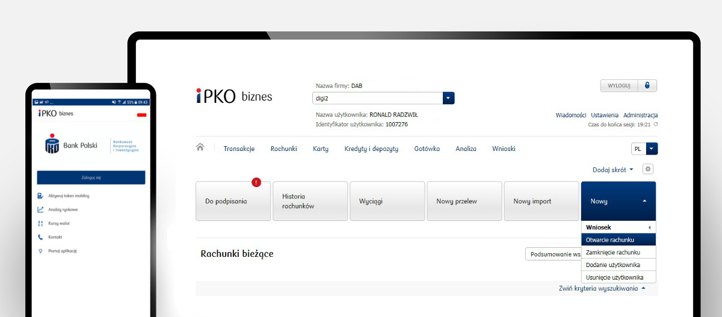The height and width of the screenshot is (317, 722).
Task: Select Otwarcie rachunku from the menu
Action: coord(619,239)
